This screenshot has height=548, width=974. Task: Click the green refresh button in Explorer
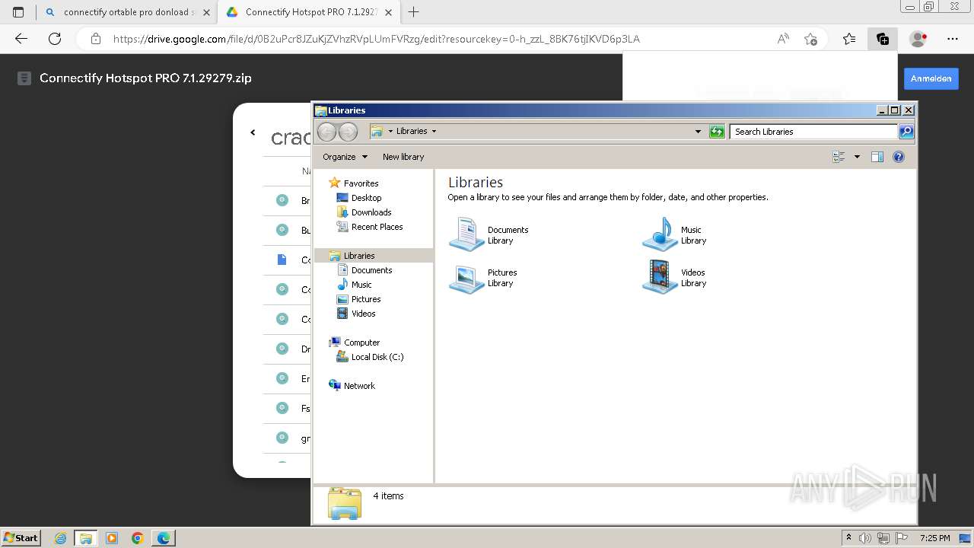pos(717,132)
